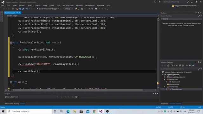Collapse the RenkUzaylari function outline

tap(11, 42)
